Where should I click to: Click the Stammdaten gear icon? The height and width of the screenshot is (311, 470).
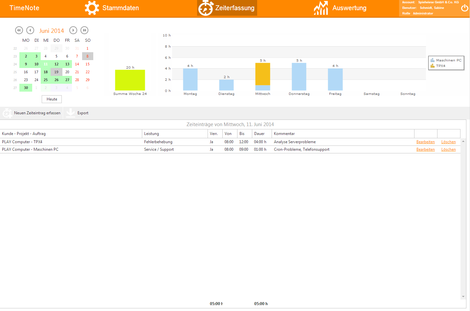point(92,8)
